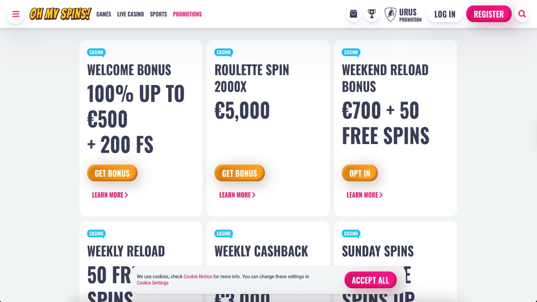Image resolution: width=537 pixels, height=302 pixels.
Task: Click the Oh My Spins logo
Action: (x=60, y=14)
